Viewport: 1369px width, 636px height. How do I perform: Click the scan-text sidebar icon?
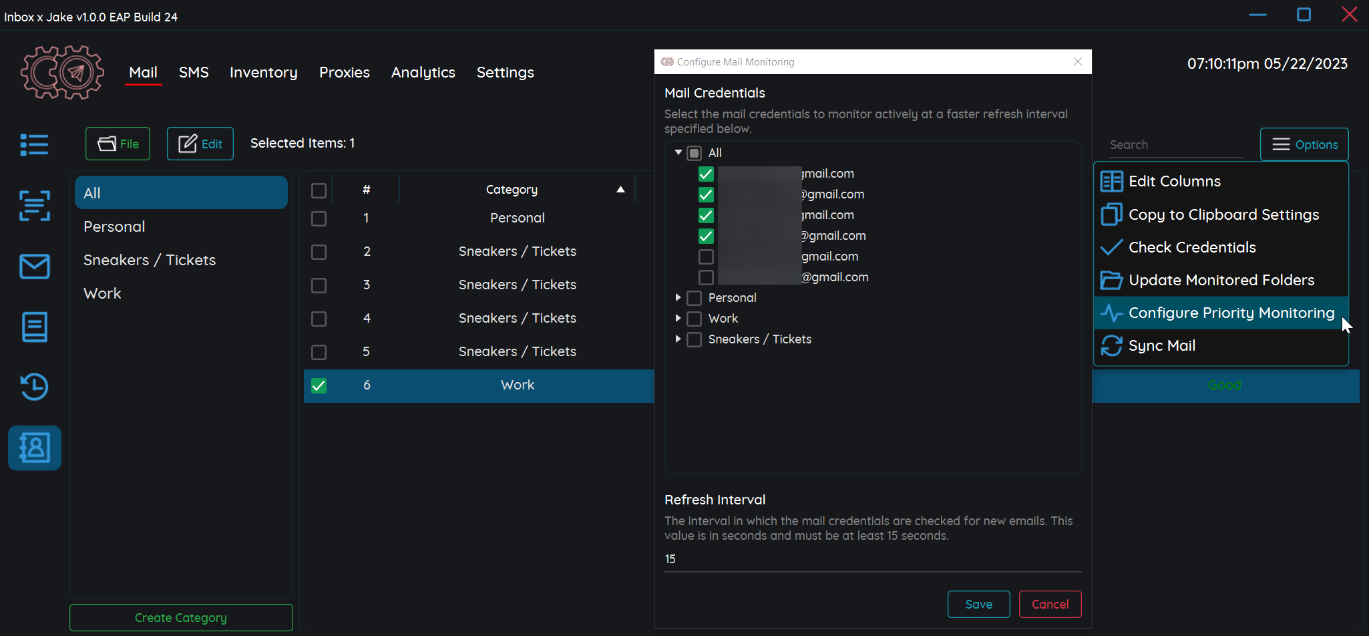(x=34, y=205)
